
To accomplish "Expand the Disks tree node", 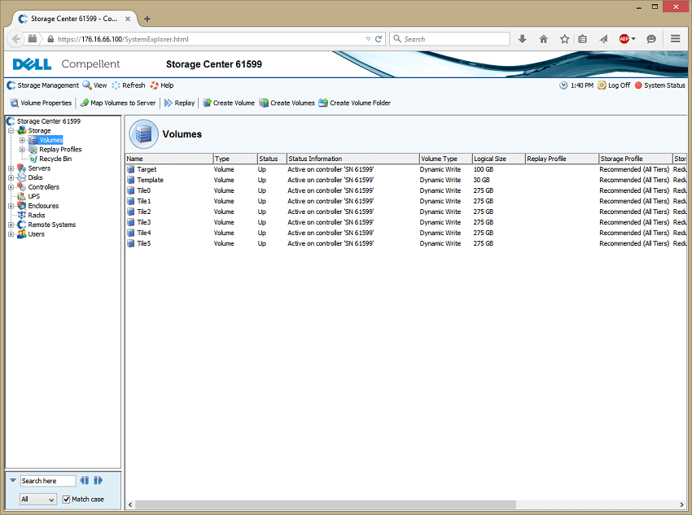I will [11, 177].
